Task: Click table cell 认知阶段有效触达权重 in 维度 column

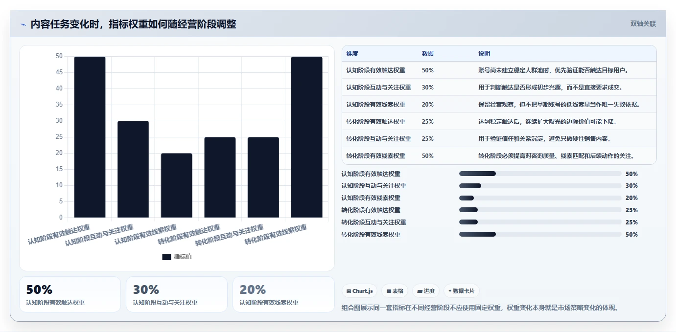Action: (375, 70)
